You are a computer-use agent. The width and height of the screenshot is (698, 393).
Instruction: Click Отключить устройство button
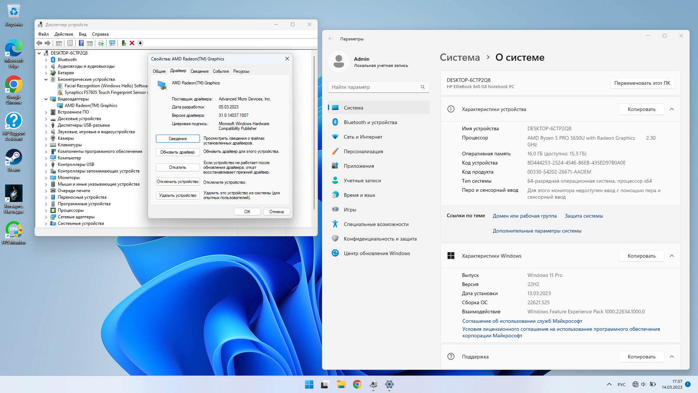pos(178,182)
